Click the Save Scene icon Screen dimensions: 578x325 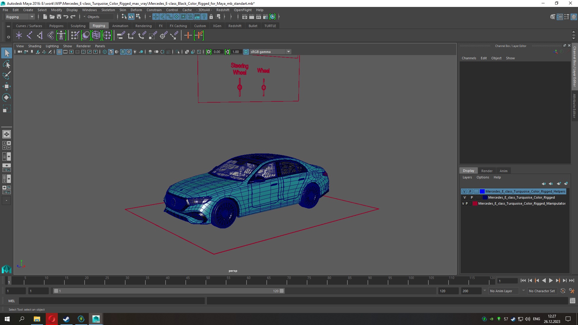click(x=59, y=17)
